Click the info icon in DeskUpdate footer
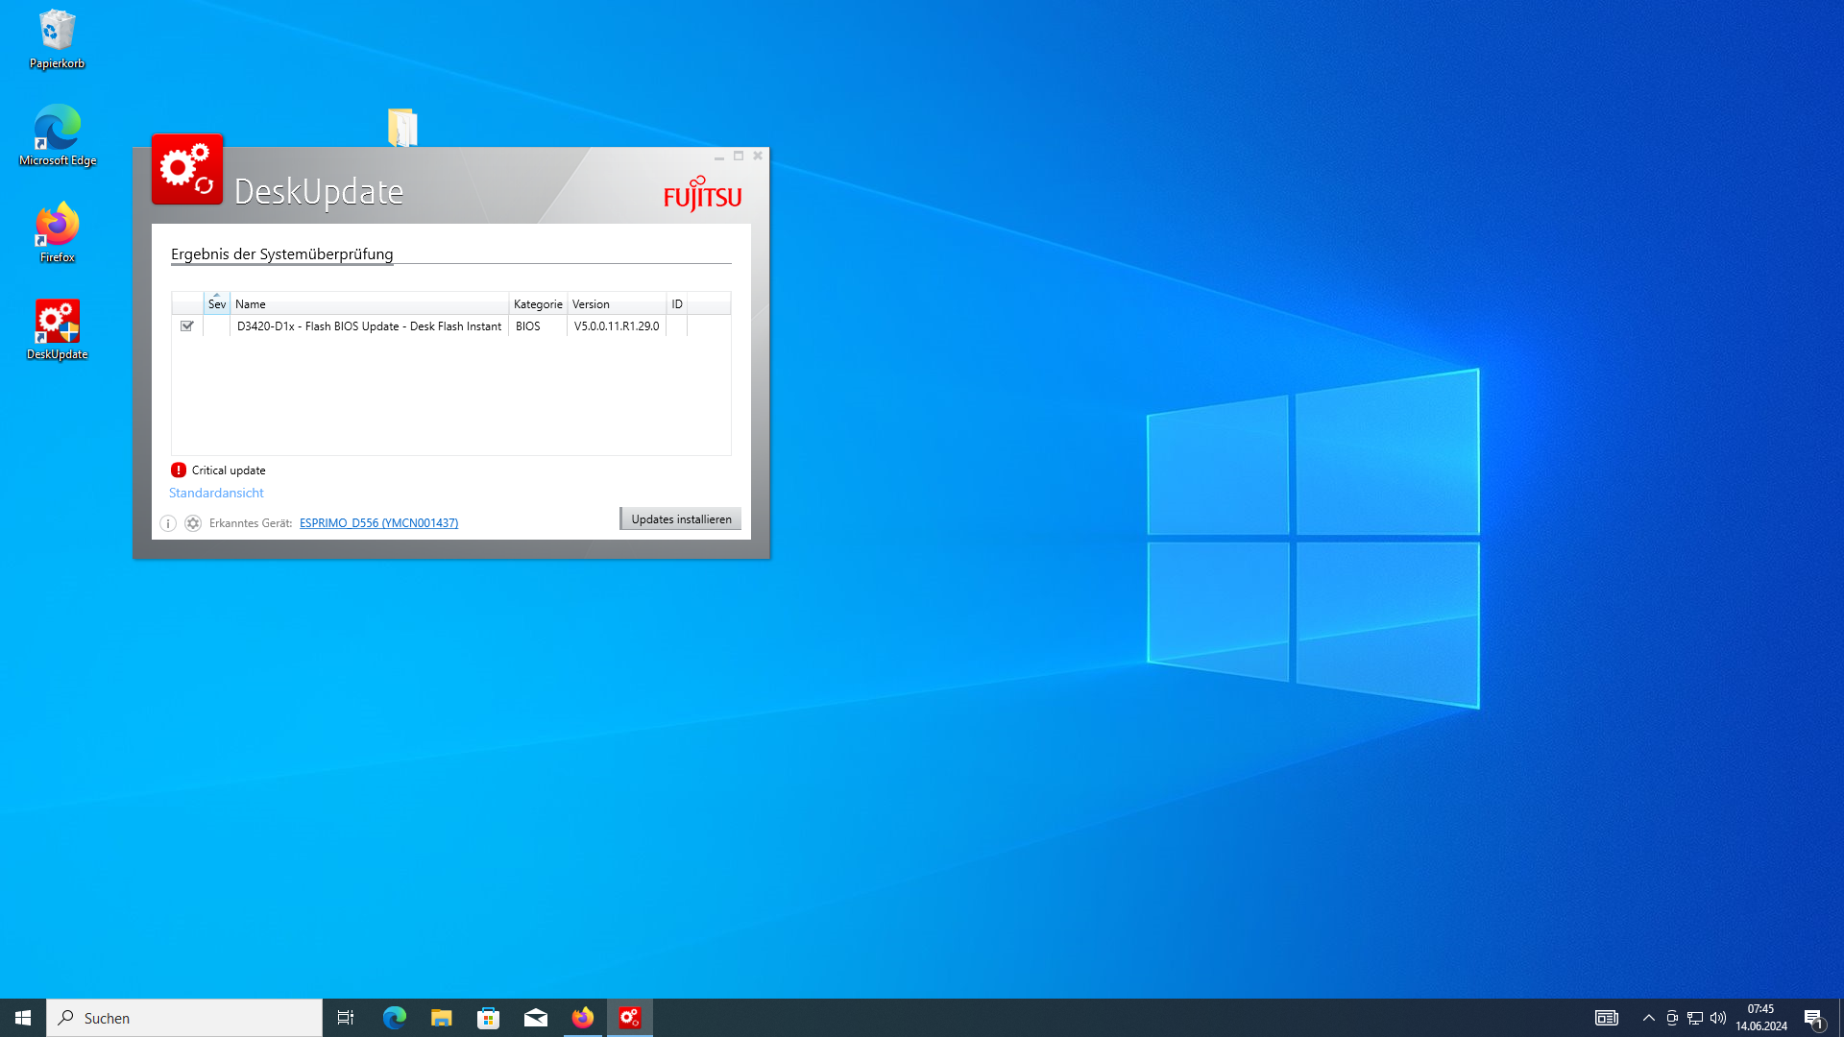Image resolution: width=1844 pixels, height=1037 pixels. (x=168, y=523)
